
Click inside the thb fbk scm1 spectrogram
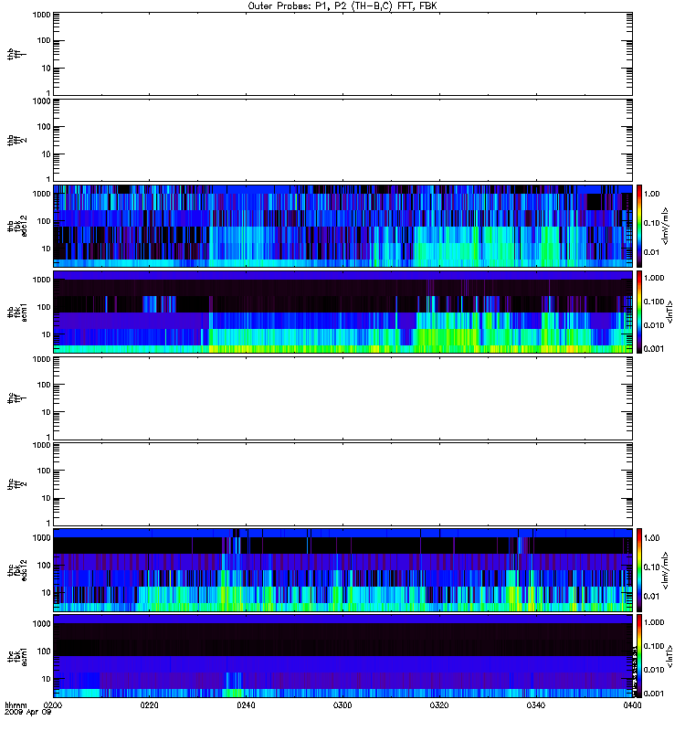[x=342, y=312]
